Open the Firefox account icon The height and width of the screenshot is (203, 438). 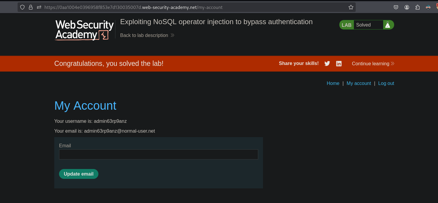407,7
